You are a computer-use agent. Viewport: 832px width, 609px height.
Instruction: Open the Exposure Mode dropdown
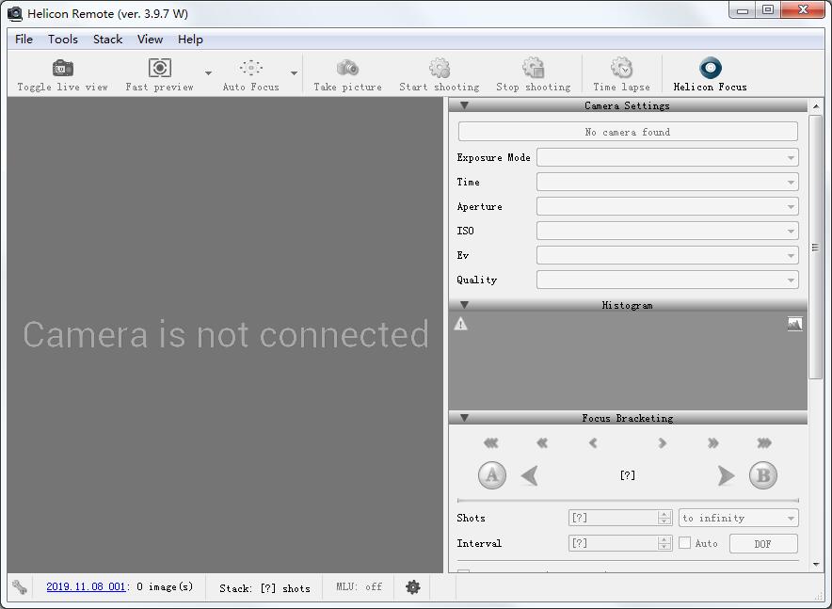(x=667, y=157)
